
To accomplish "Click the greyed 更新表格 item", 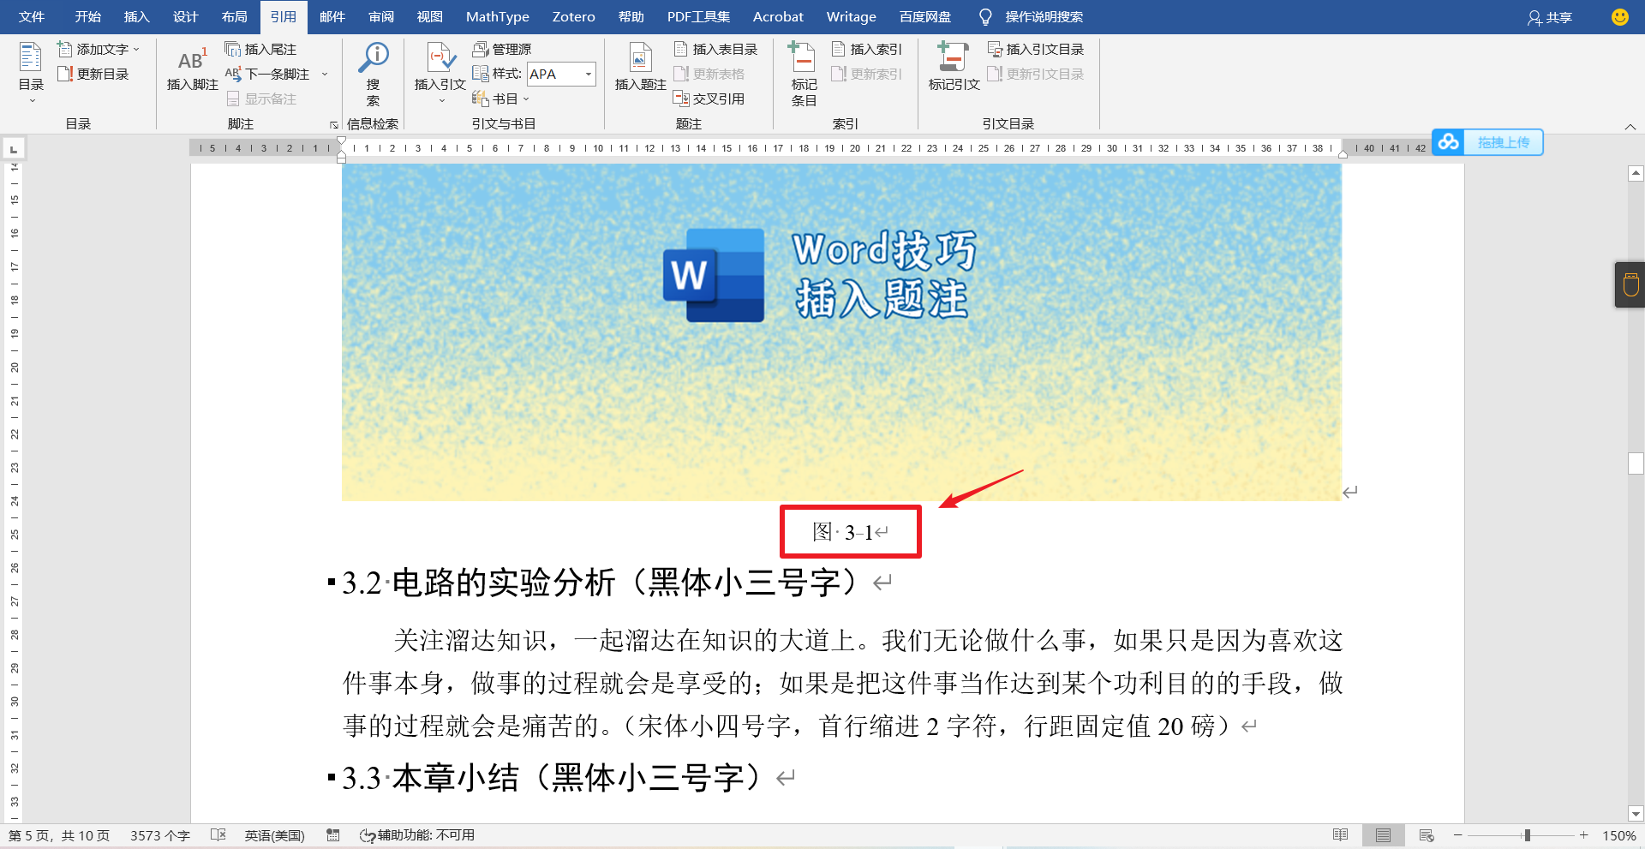I will (x=709, y=75).
